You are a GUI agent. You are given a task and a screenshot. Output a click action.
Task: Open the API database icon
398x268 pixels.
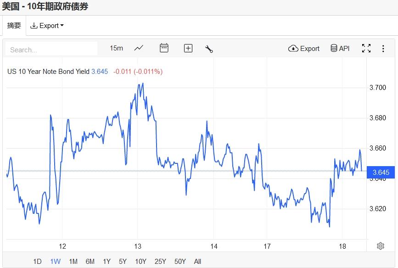click(x=340, y=48)
